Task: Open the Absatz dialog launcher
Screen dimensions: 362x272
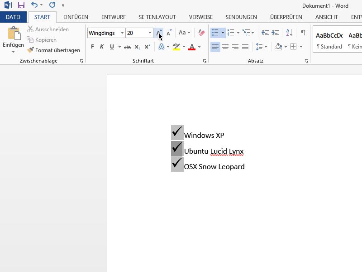Action: coord(307,61)
